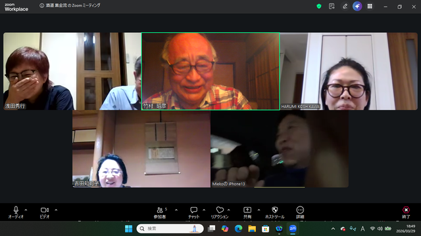
Task: Click the Zoom meeting title text
Action: (73, 5)
